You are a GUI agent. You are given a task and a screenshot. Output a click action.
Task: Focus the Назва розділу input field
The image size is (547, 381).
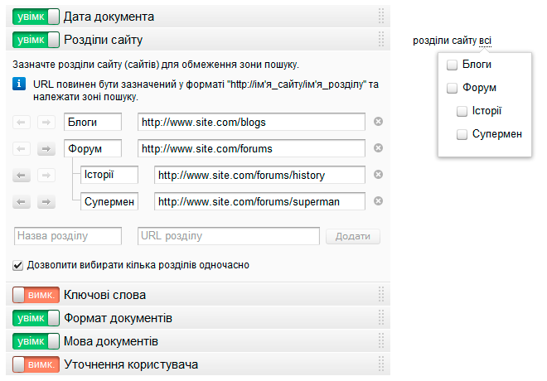(x=68, y=236)
